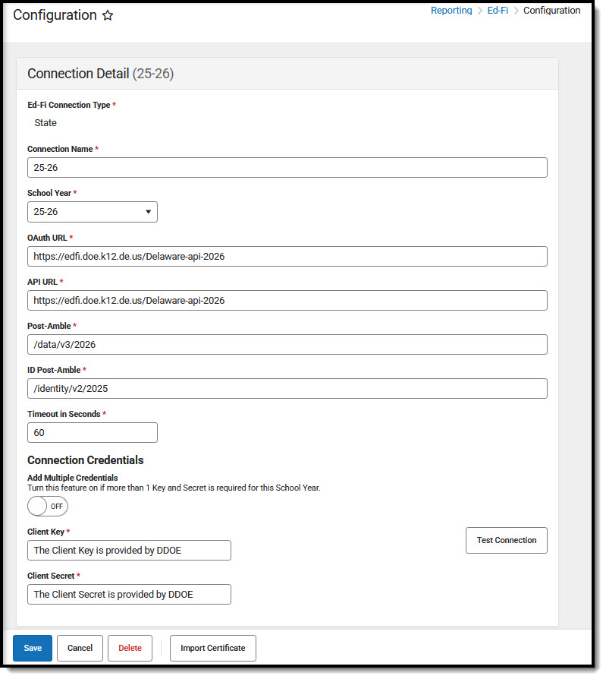Screen dimensions: 606x679
Task: Save the connection configuration
Action: pyautogui.click(x=33, y=648)
